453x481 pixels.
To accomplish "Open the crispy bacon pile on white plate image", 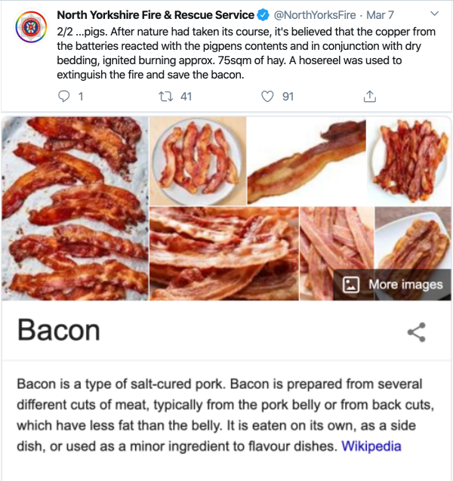I will tap(409, 161).
